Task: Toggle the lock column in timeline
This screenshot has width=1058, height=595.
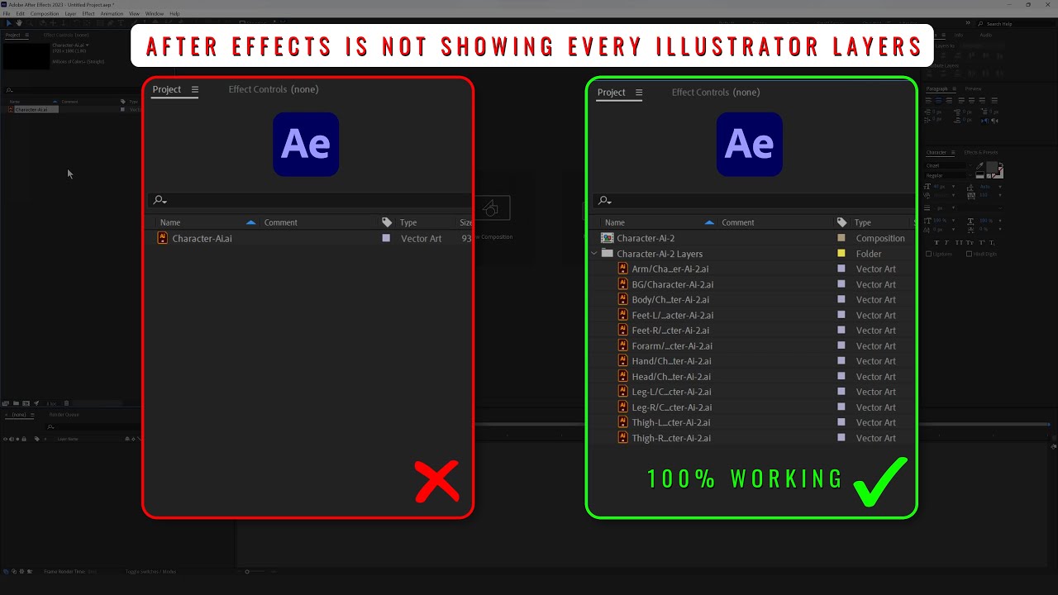Action: point(24,439)
